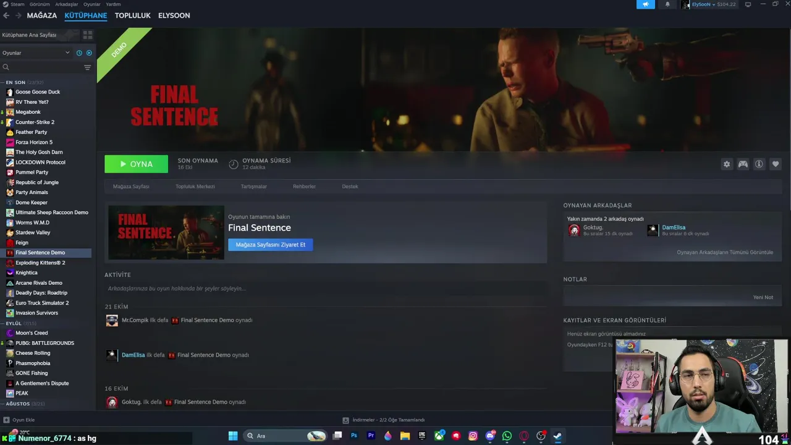Open Kütüphane Ana Sayfası

click(x=29, y=35)
